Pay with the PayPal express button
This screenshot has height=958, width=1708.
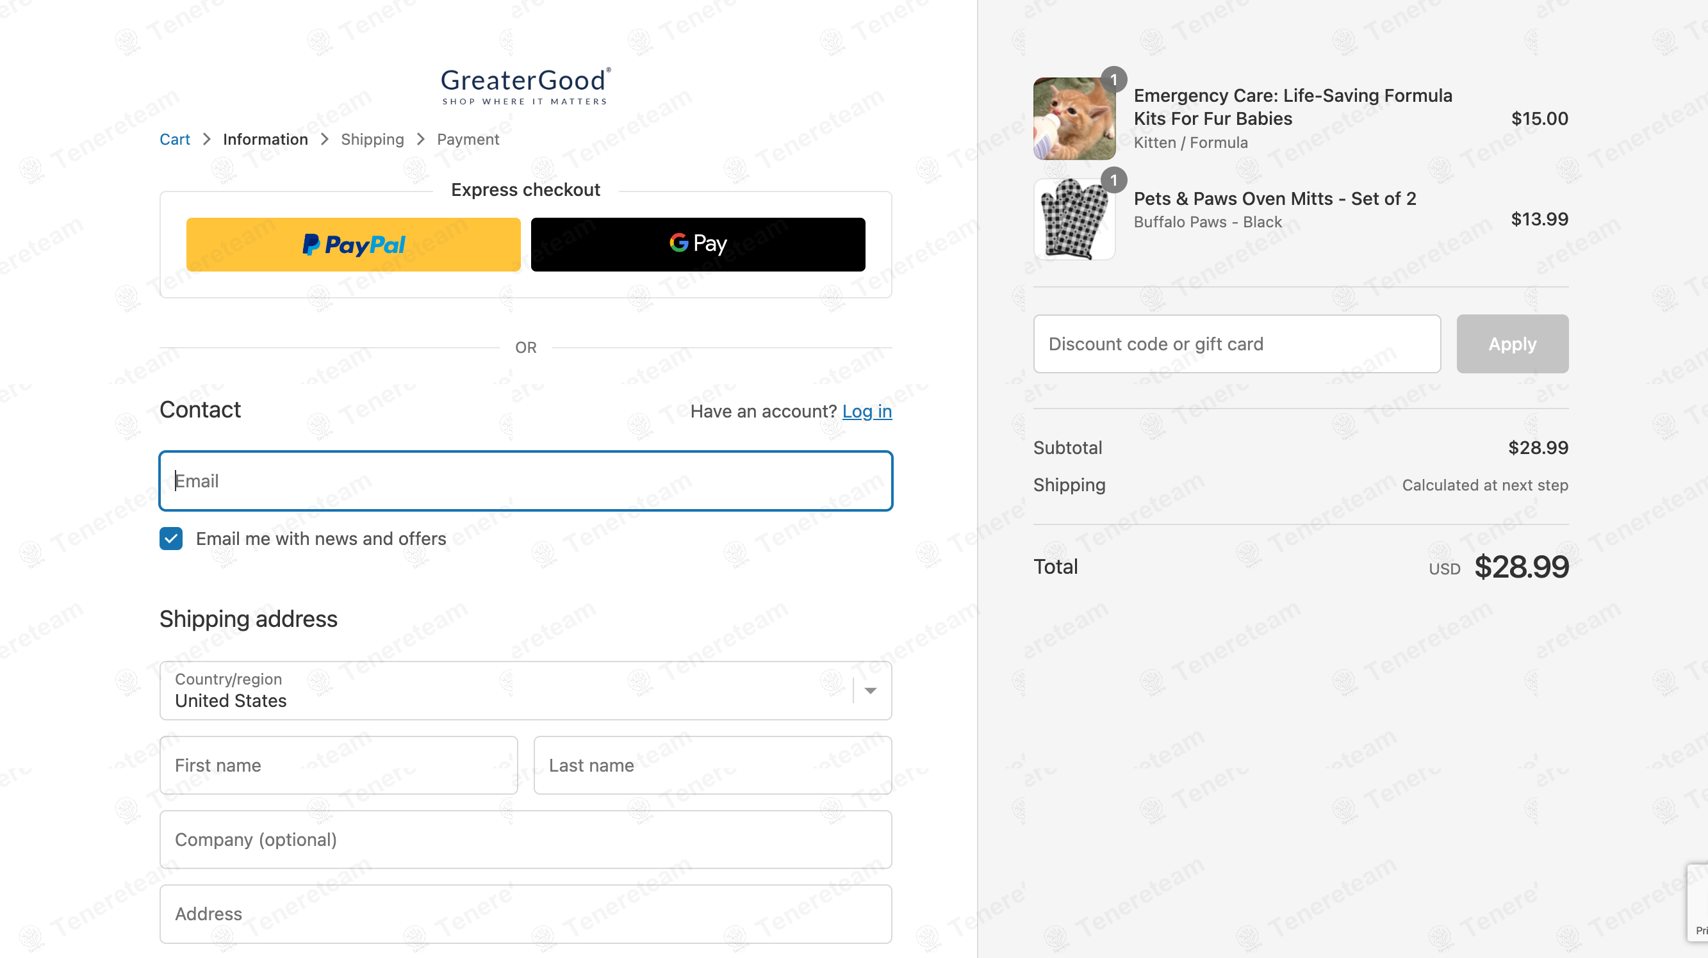[354, 245]
